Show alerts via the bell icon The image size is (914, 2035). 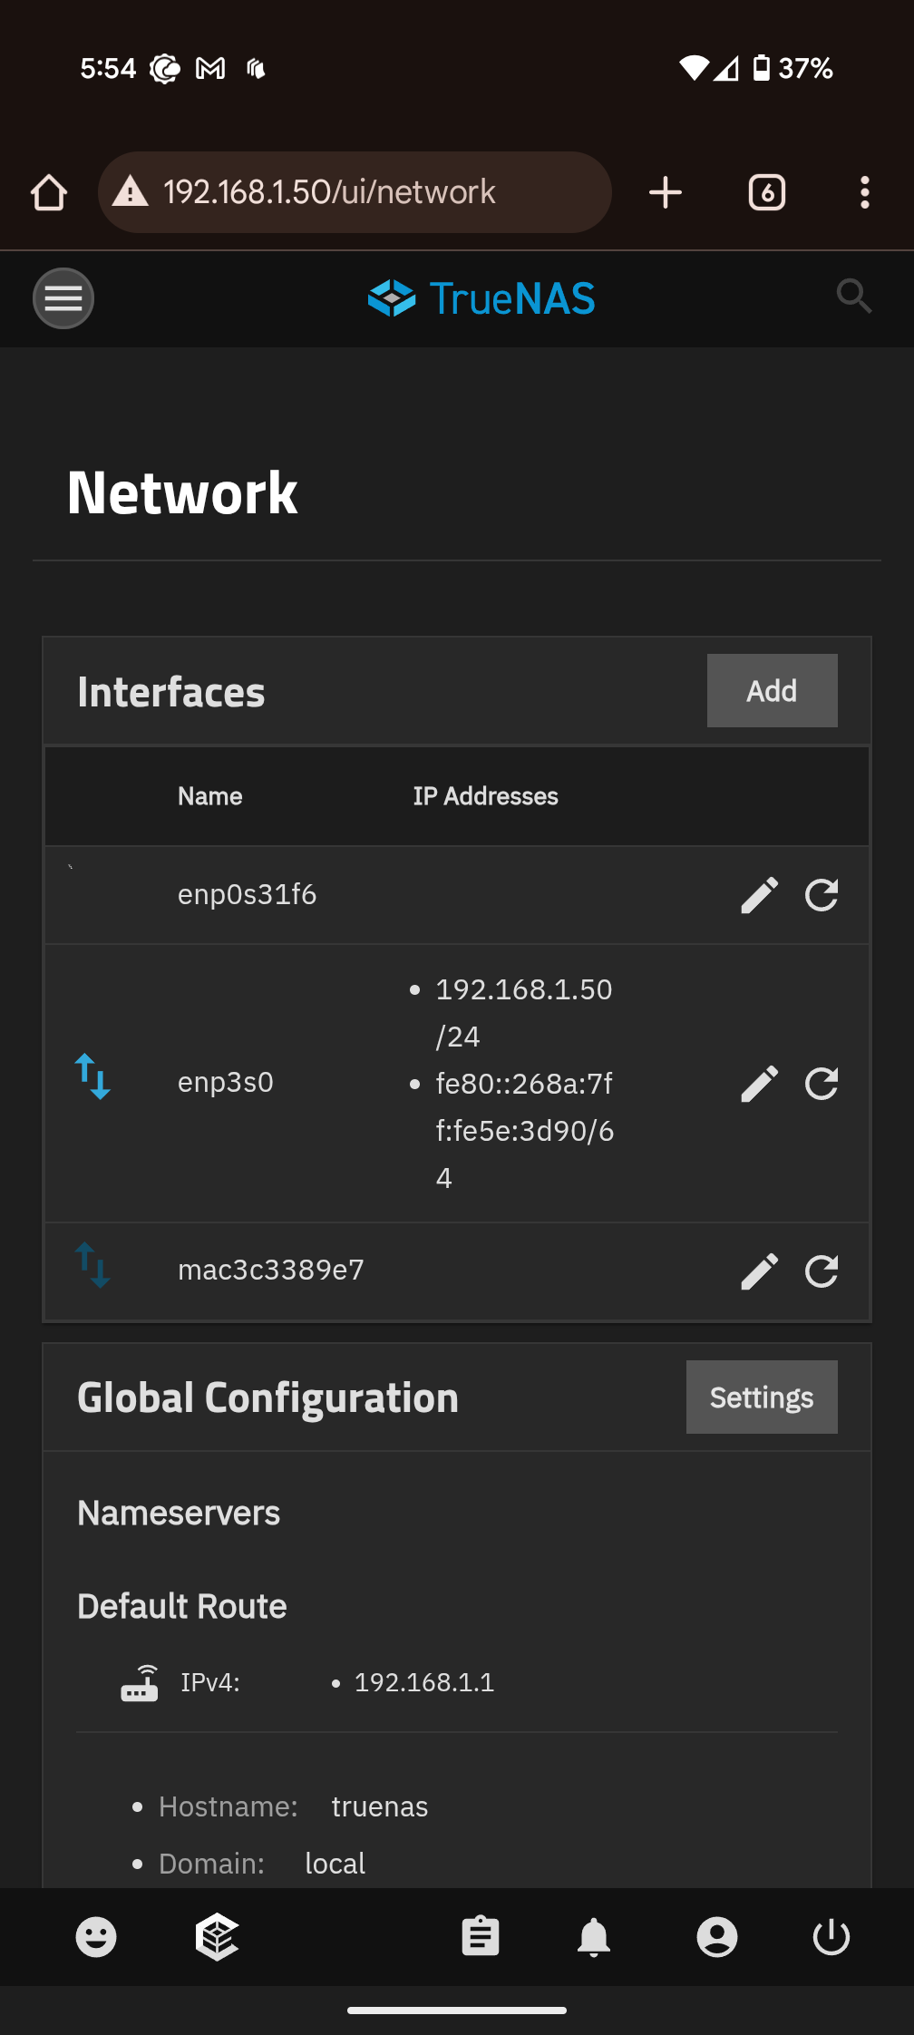click(594, 1937)
